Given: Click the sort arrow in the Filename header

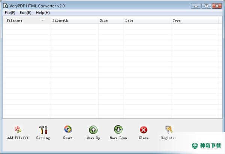Looking at the screenshot, I should click(x=43, y=20).
